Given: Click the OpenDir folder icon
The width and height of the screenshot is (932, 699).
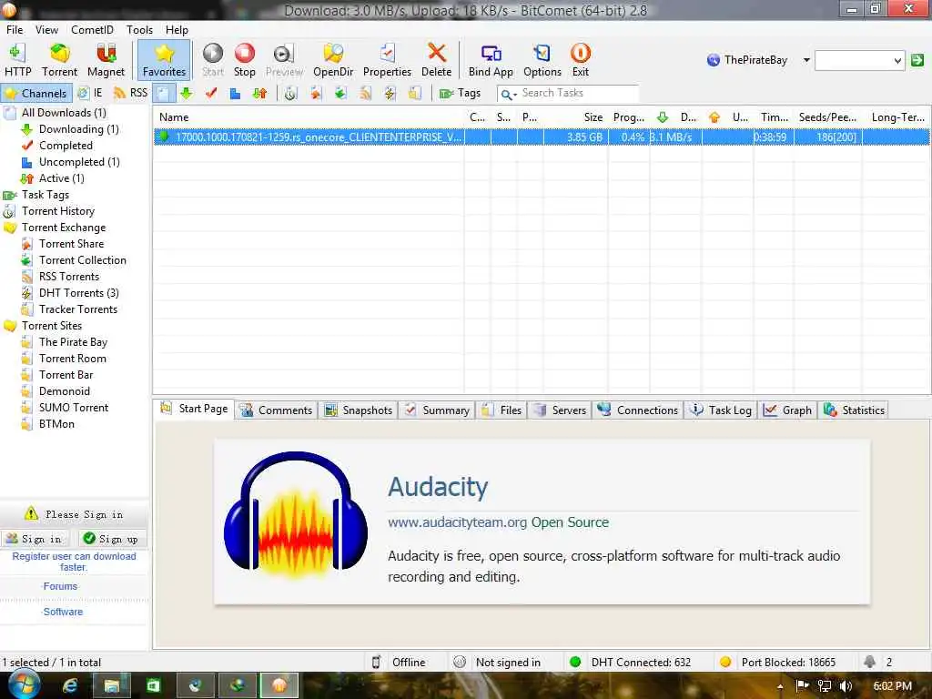Looking at the screenshot, I should click(x=333, y=60).
